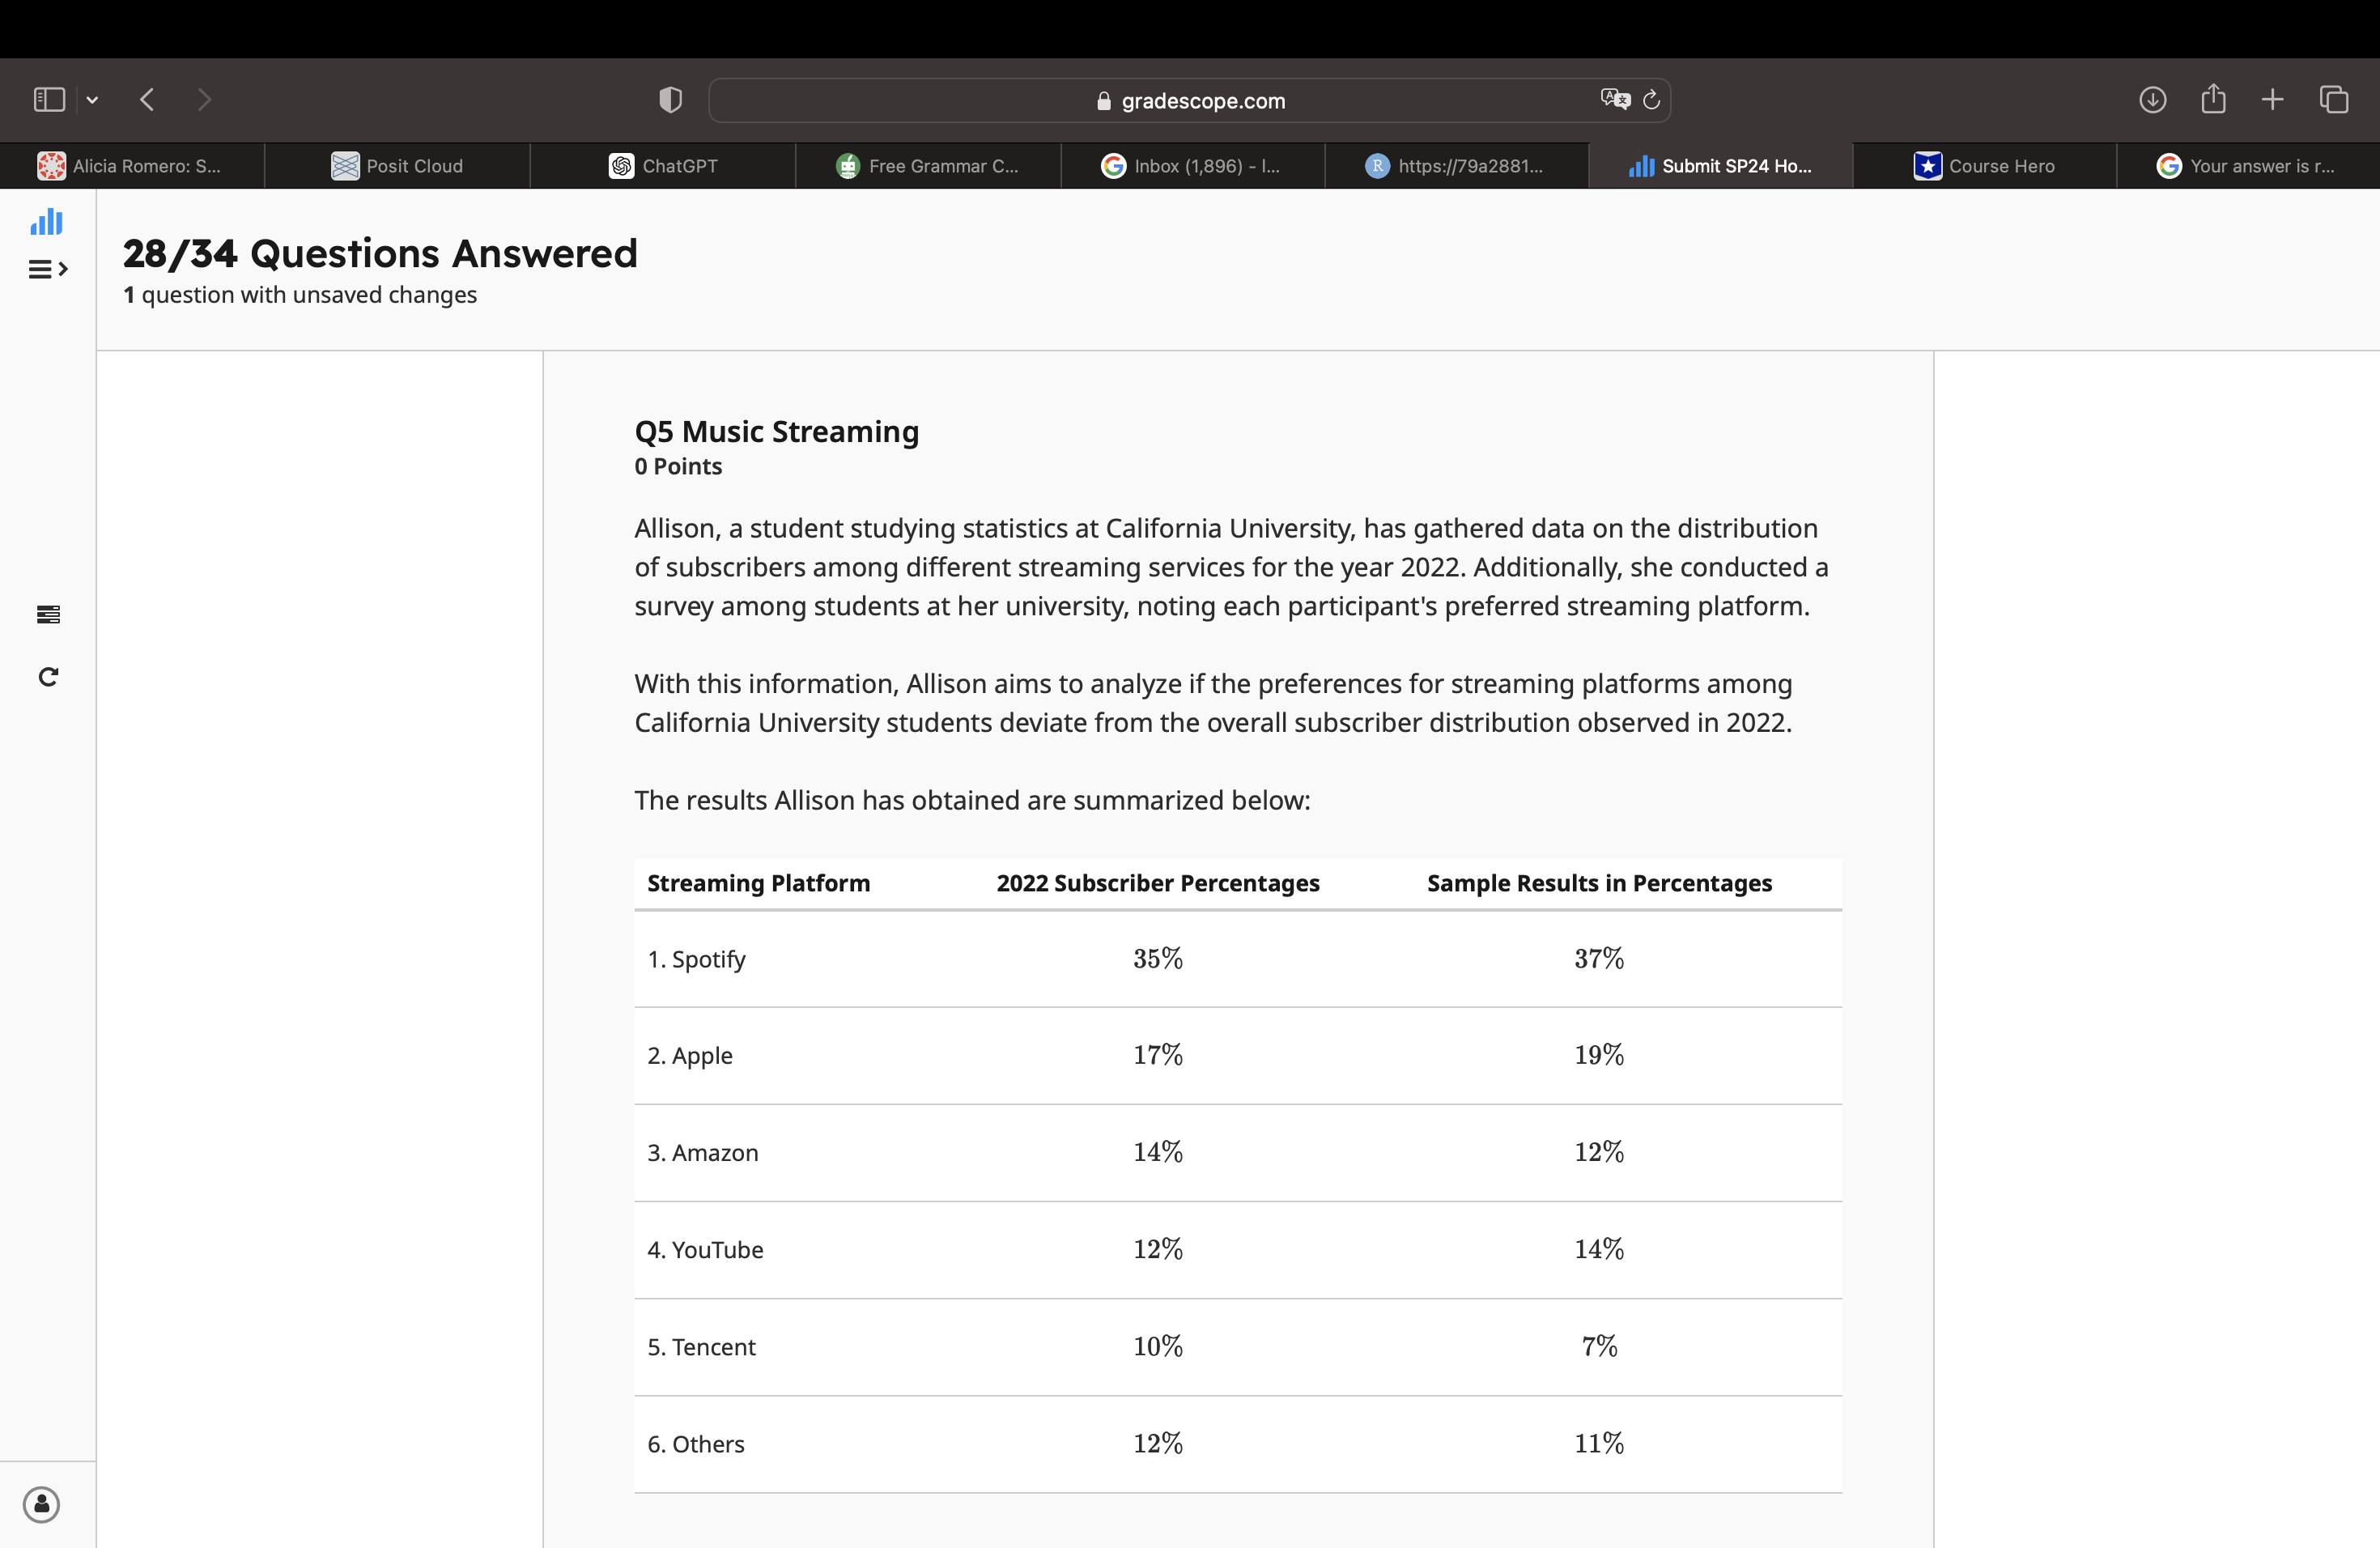Toggle Safari's sidebar panel button

click(x=49, y=100)
